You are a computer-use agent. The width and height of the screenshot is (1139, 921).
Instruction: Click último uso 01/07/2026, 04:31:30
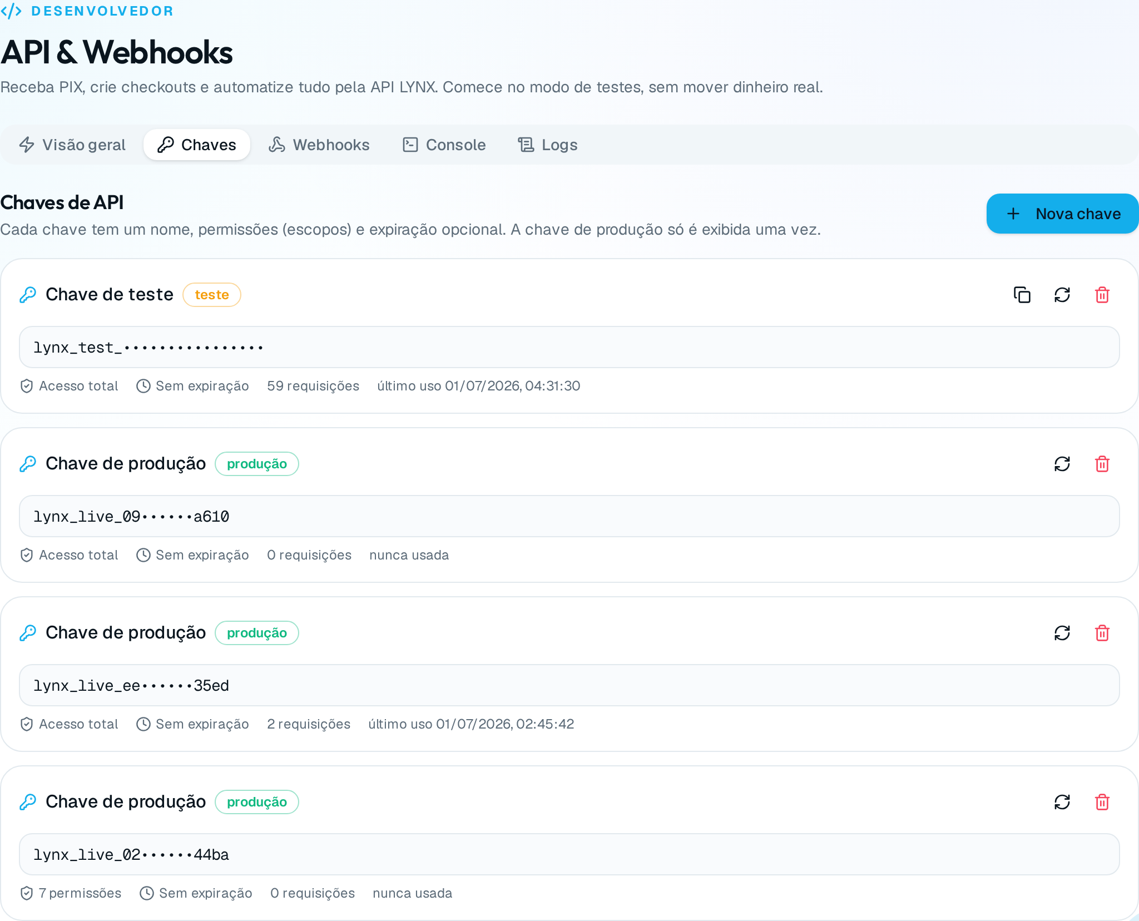click(479, 386)
